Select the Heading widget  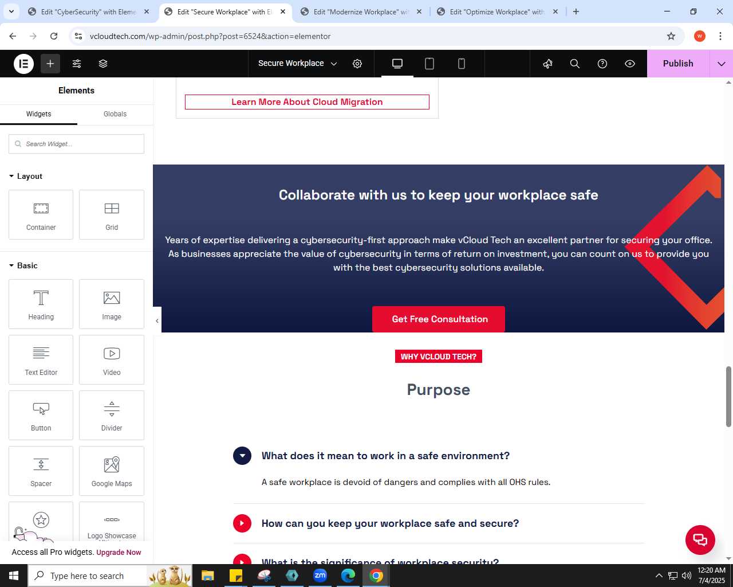click(x=41, y=304)
